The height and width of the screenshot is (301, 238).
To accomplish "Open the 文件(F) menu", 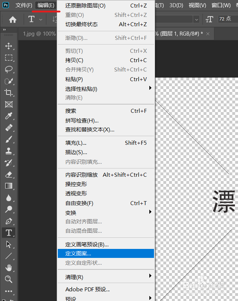I will coord(24,5).
